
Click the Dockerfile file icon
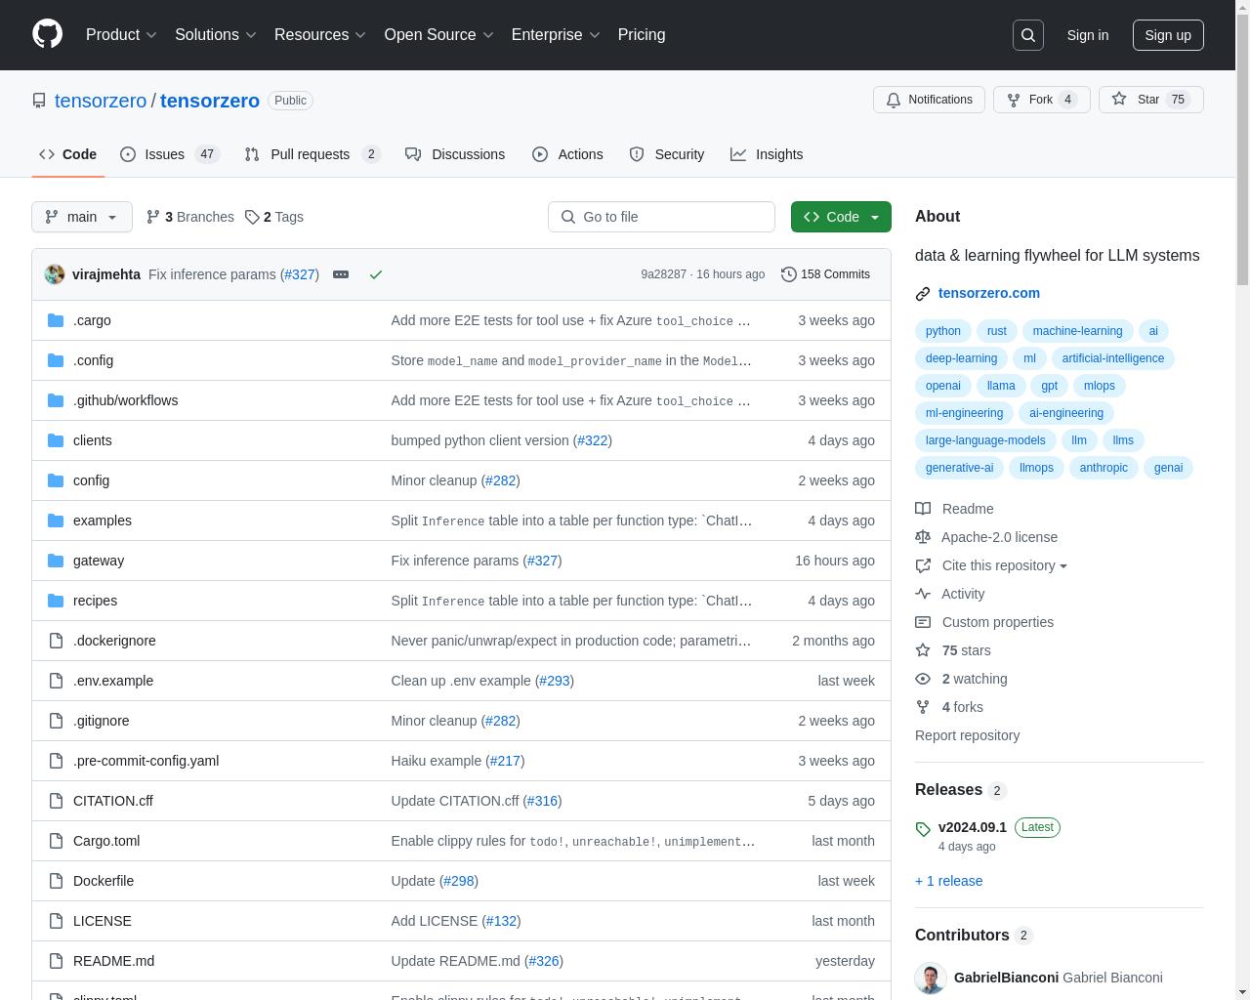pyautogui.click(x=56, y=881)
